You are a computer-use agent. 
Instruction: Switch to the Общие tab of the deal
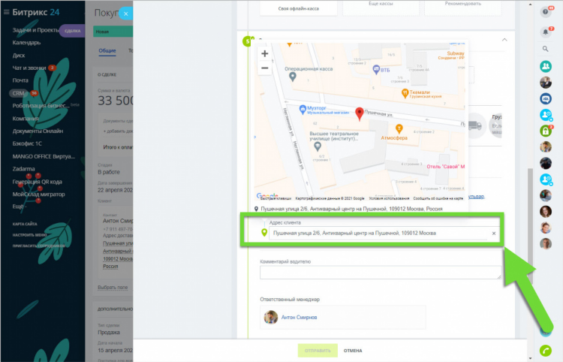[x=107, y=50]
